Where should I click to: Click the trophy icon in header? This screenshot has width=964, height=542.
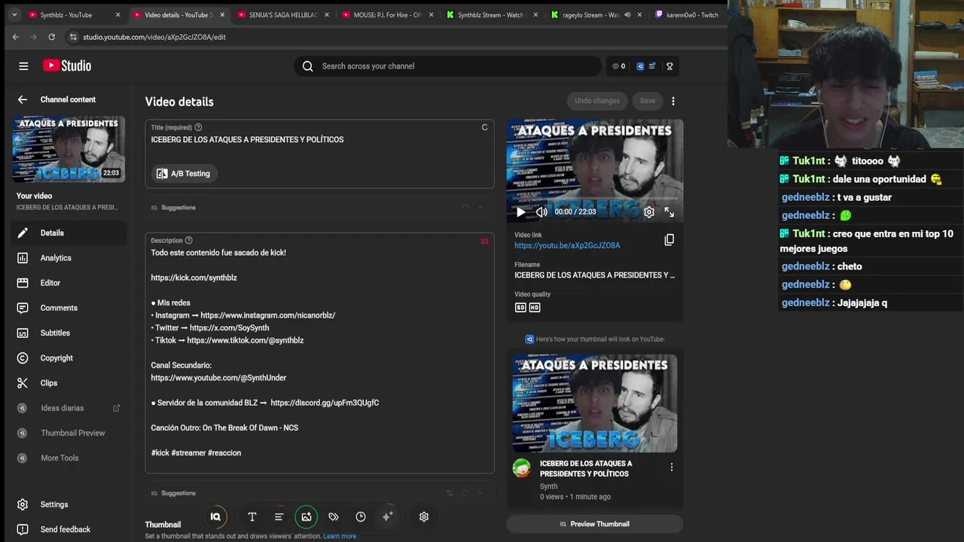(670, 66)
